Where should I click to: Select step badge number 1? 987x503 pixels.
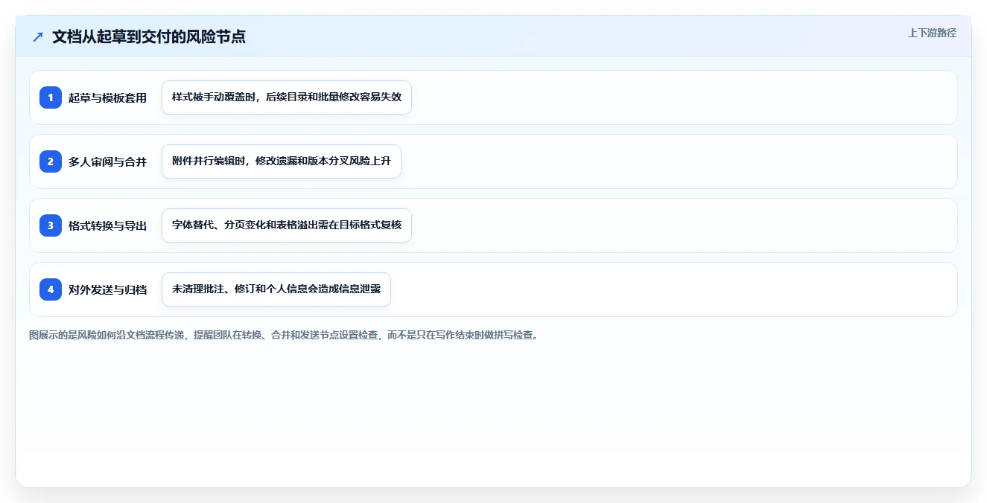51,97
